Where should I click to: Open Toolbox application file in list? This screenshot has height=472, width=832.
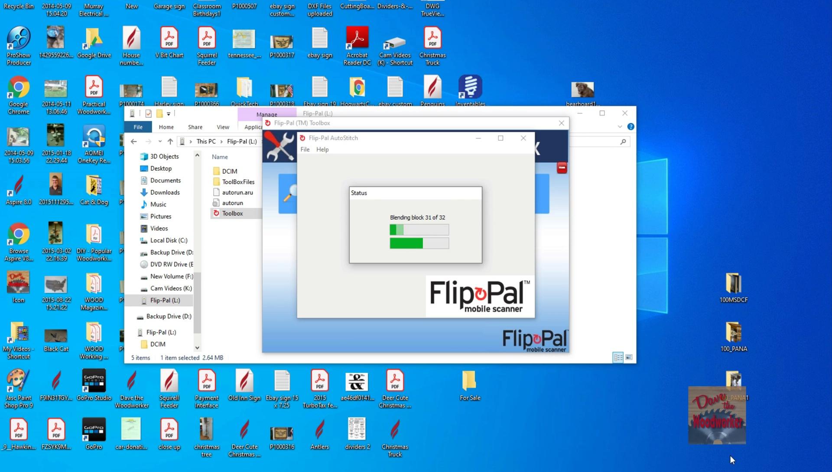232,213
